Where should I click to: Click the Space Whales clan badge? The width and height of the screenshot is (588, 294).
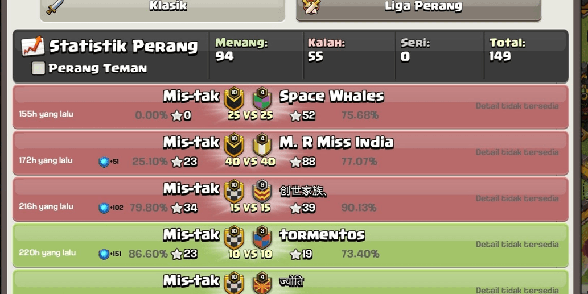point(262,99)
